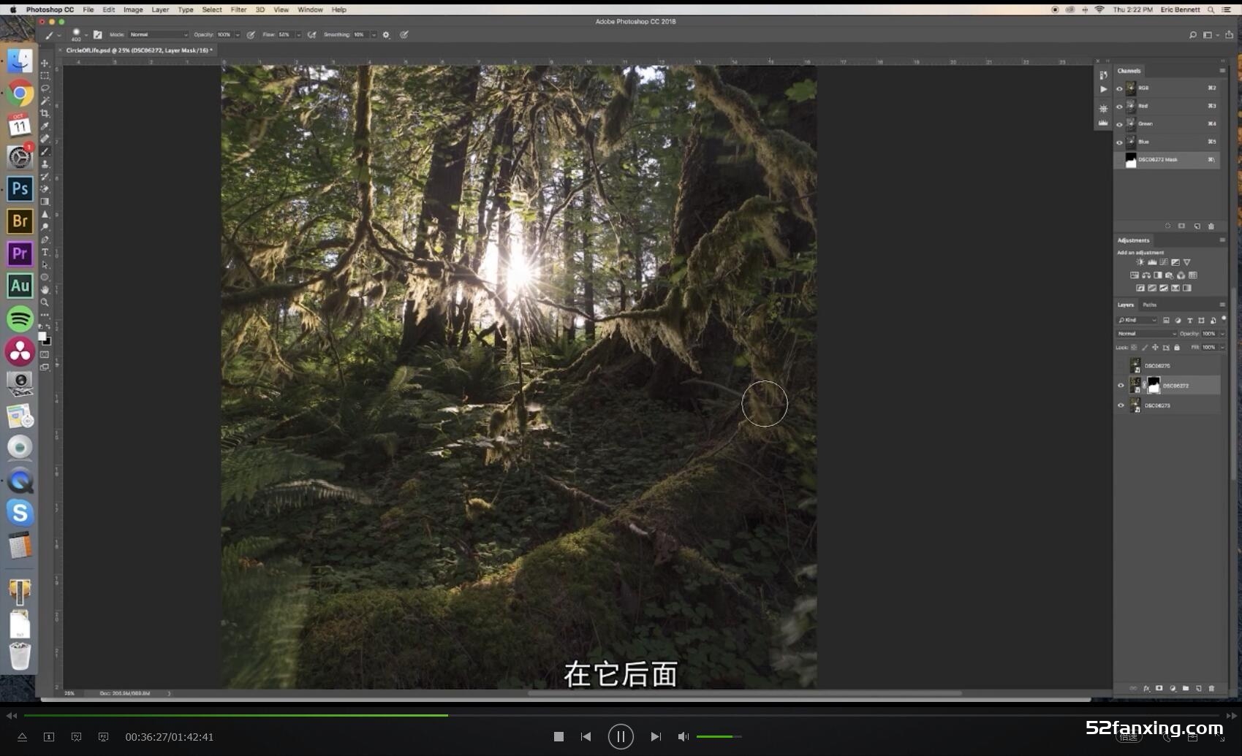Add a Curves adjustment
This screenshot has width=1242, height=756.
pos(1163,262)
